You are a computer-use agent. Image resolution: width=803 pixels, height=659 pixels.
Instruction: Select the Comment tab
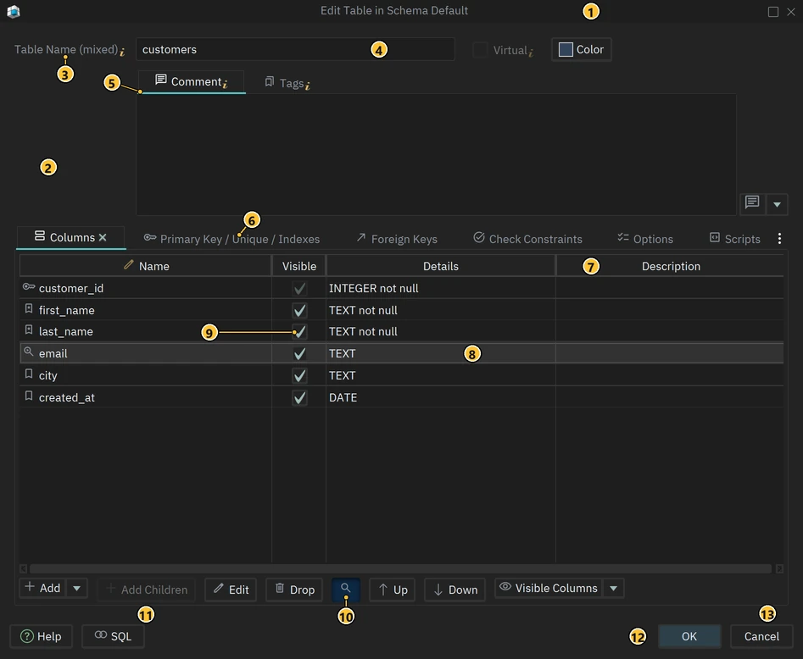[x=192, y=82]
